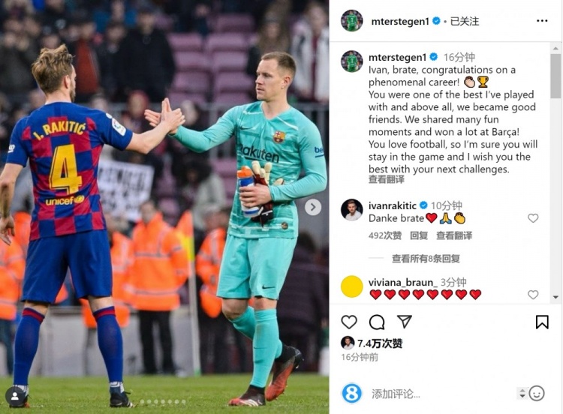
Task: View translation of the caption text
Action: [387, 179]
